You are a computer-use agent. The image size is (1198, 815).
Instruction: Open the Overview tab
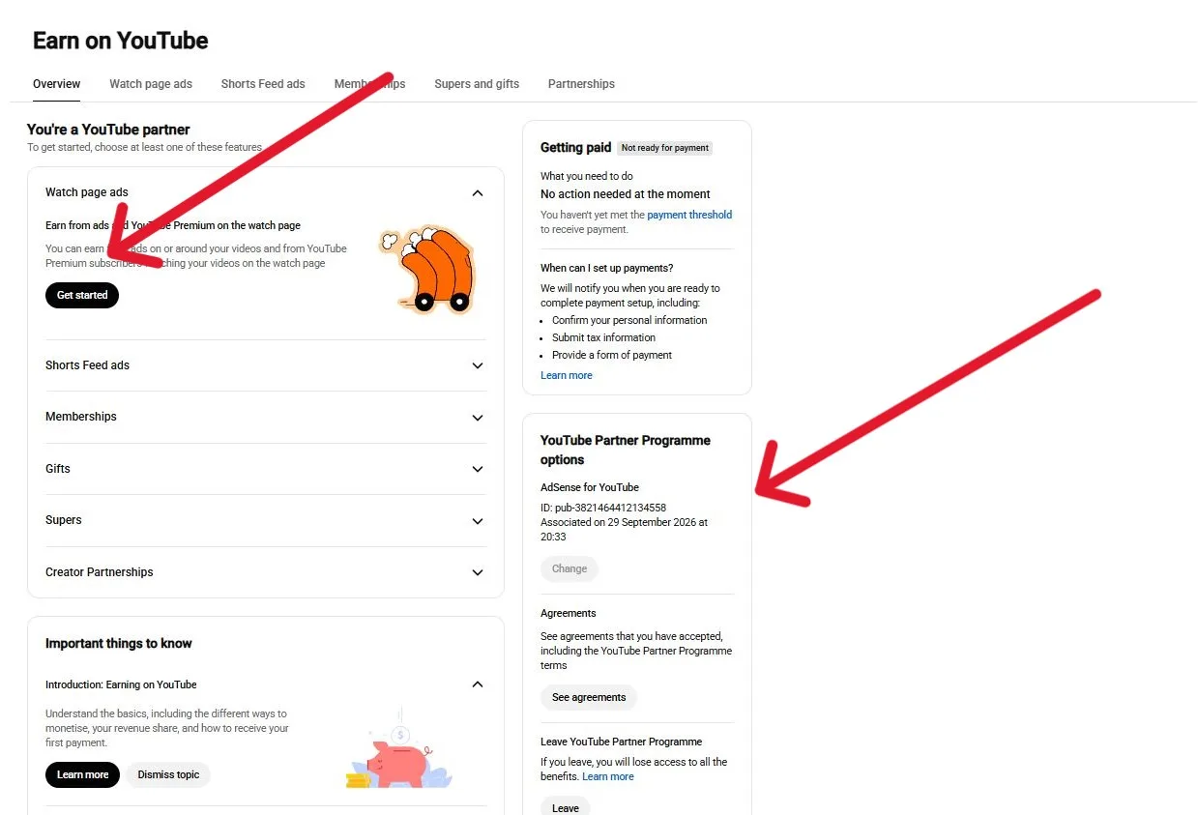pyautogui.click(x=56, y=84)
